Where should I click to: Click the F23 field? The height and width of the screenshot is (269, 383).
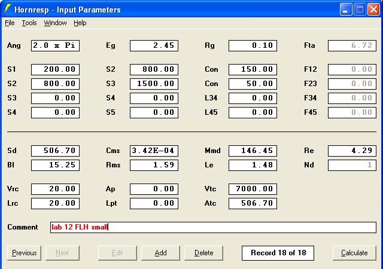(352, 84)
